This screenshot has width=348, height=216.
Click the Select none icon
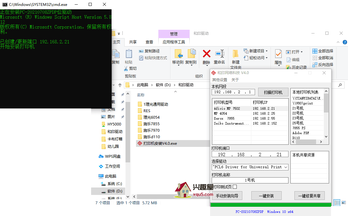[x=315, y=58]
